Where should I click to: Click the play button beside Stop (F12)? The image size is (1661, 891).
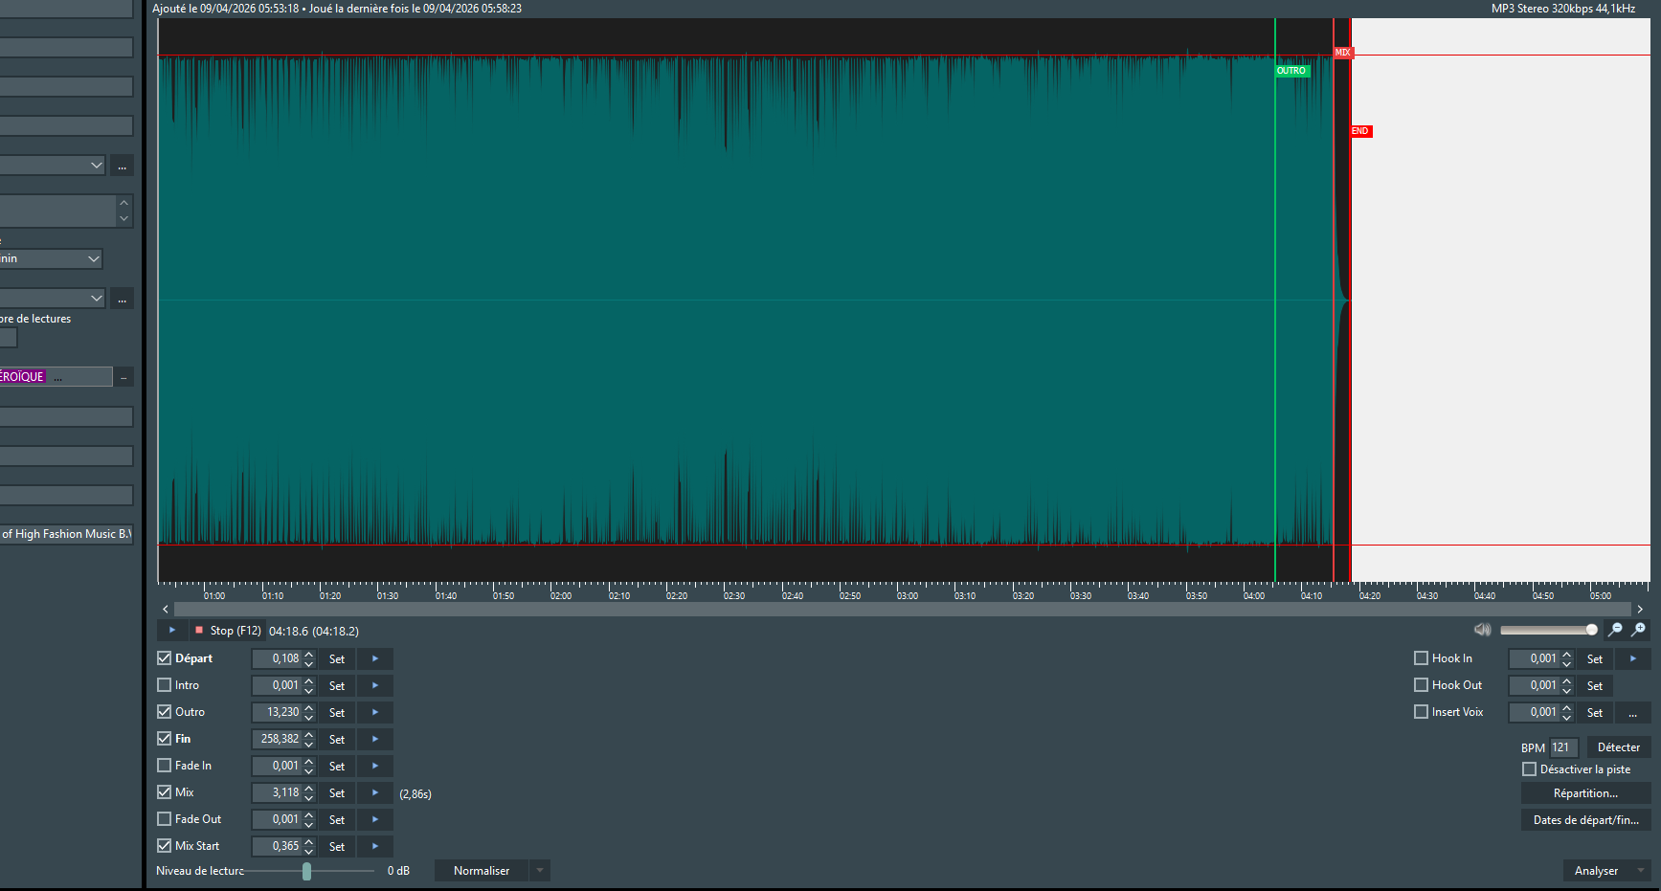pos(172,630)
